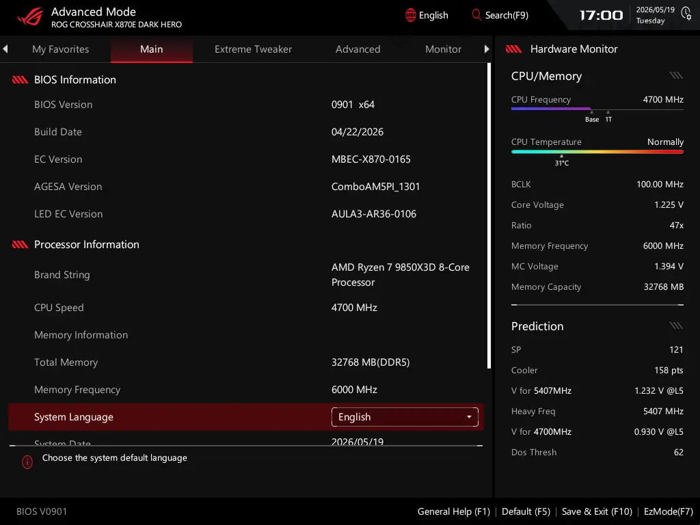Click Core Voltage 1.225 V value
700x525 pixels.
(669, 204)
